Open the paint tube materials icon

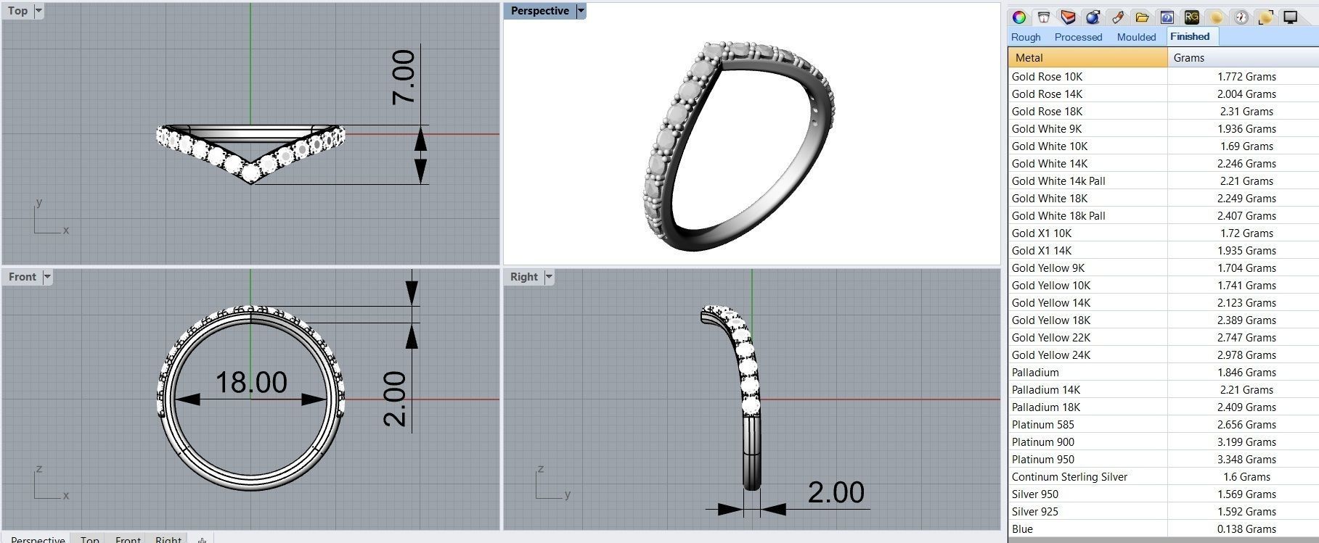point(1117,17)
